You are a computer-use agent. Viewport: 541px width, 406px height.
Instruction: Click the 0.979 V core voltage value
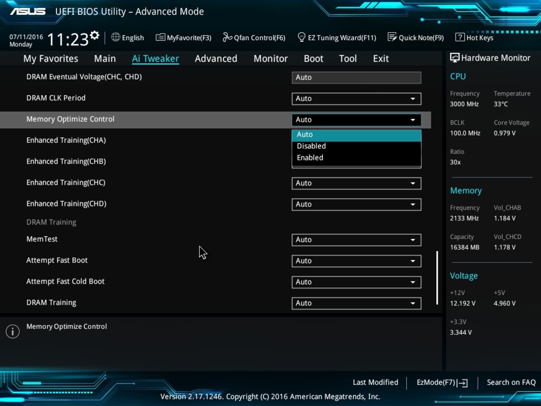(x=505, y=133)
